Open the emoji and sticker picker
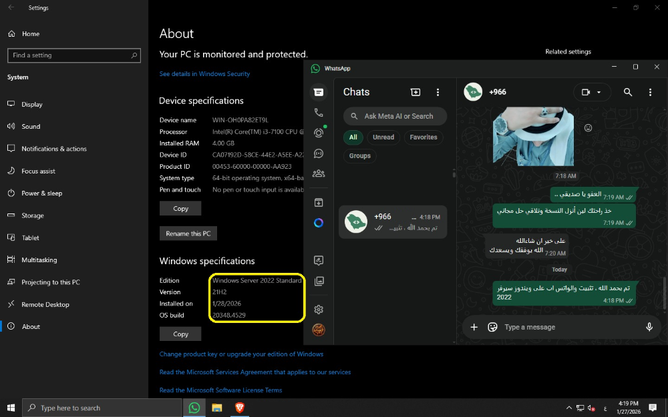The height and width of the screenshot is (417, 668). pos(493,327)
